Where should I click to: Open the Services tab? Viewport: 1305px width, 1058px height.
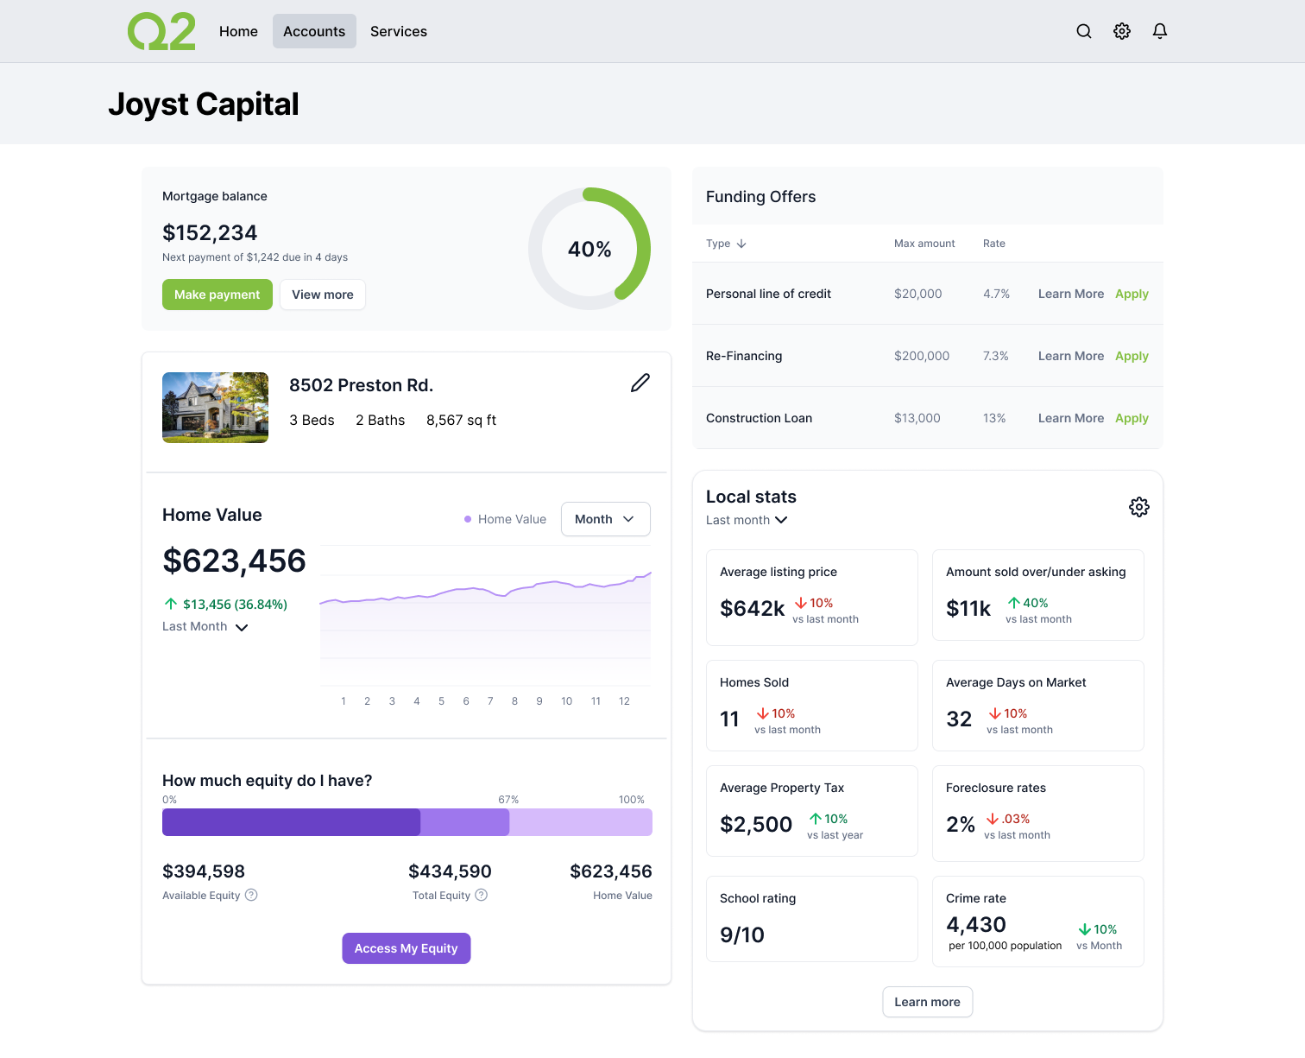click(399, 31)
